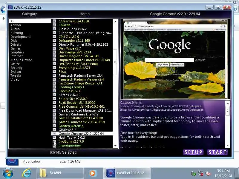Image resolution: width=239 pixels, height=179 pixels.
Task: Select DirectX Runtimes 9.0c v9.29.1962 item
Action: pos(83,44)
